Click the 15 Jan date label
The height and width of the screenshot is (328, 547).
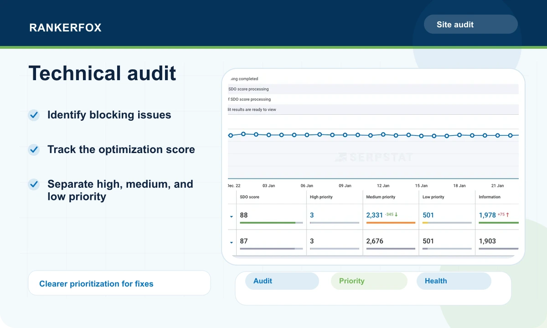click(421, 186)
